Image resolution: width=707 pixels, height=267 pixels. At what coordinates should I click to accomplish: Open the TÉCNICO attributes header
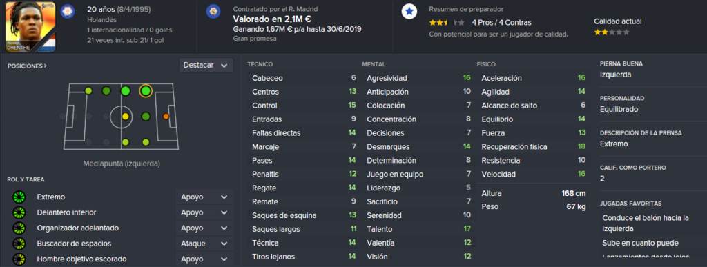click(260, 64)
